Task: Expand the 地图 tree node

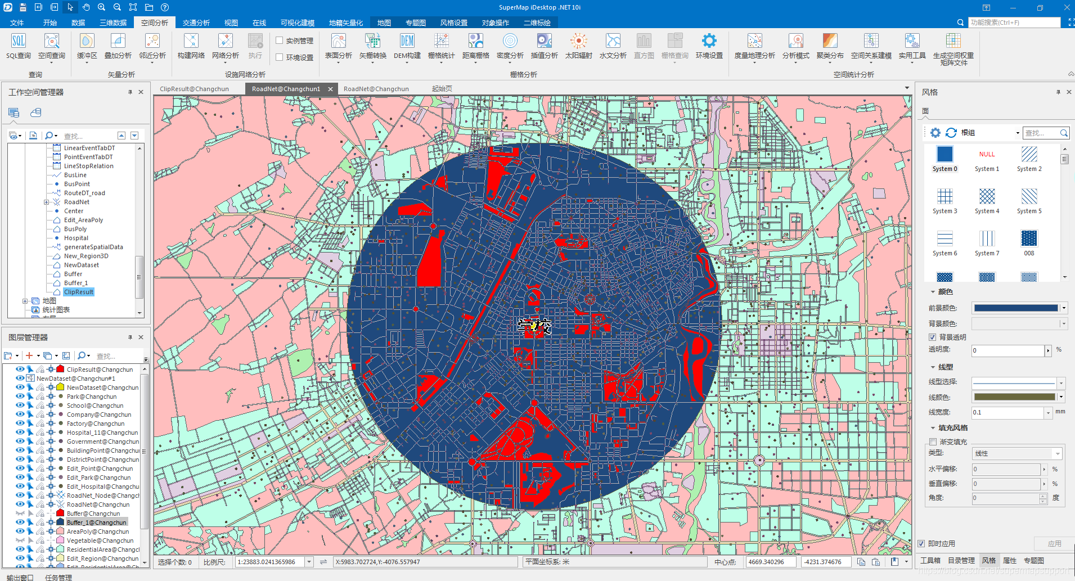Action: point(25,301)
